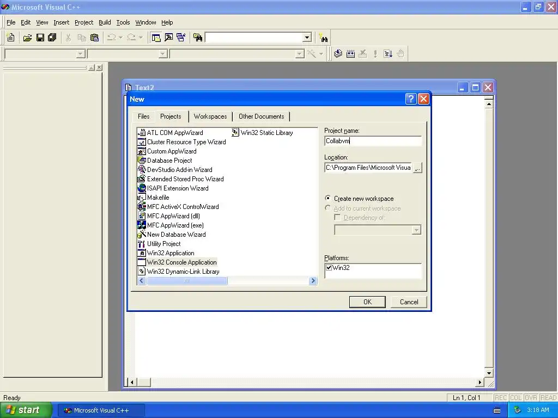Open the Window List icon
The width and height of the screenshot is (558, 418).
click(x=181, y=38)
